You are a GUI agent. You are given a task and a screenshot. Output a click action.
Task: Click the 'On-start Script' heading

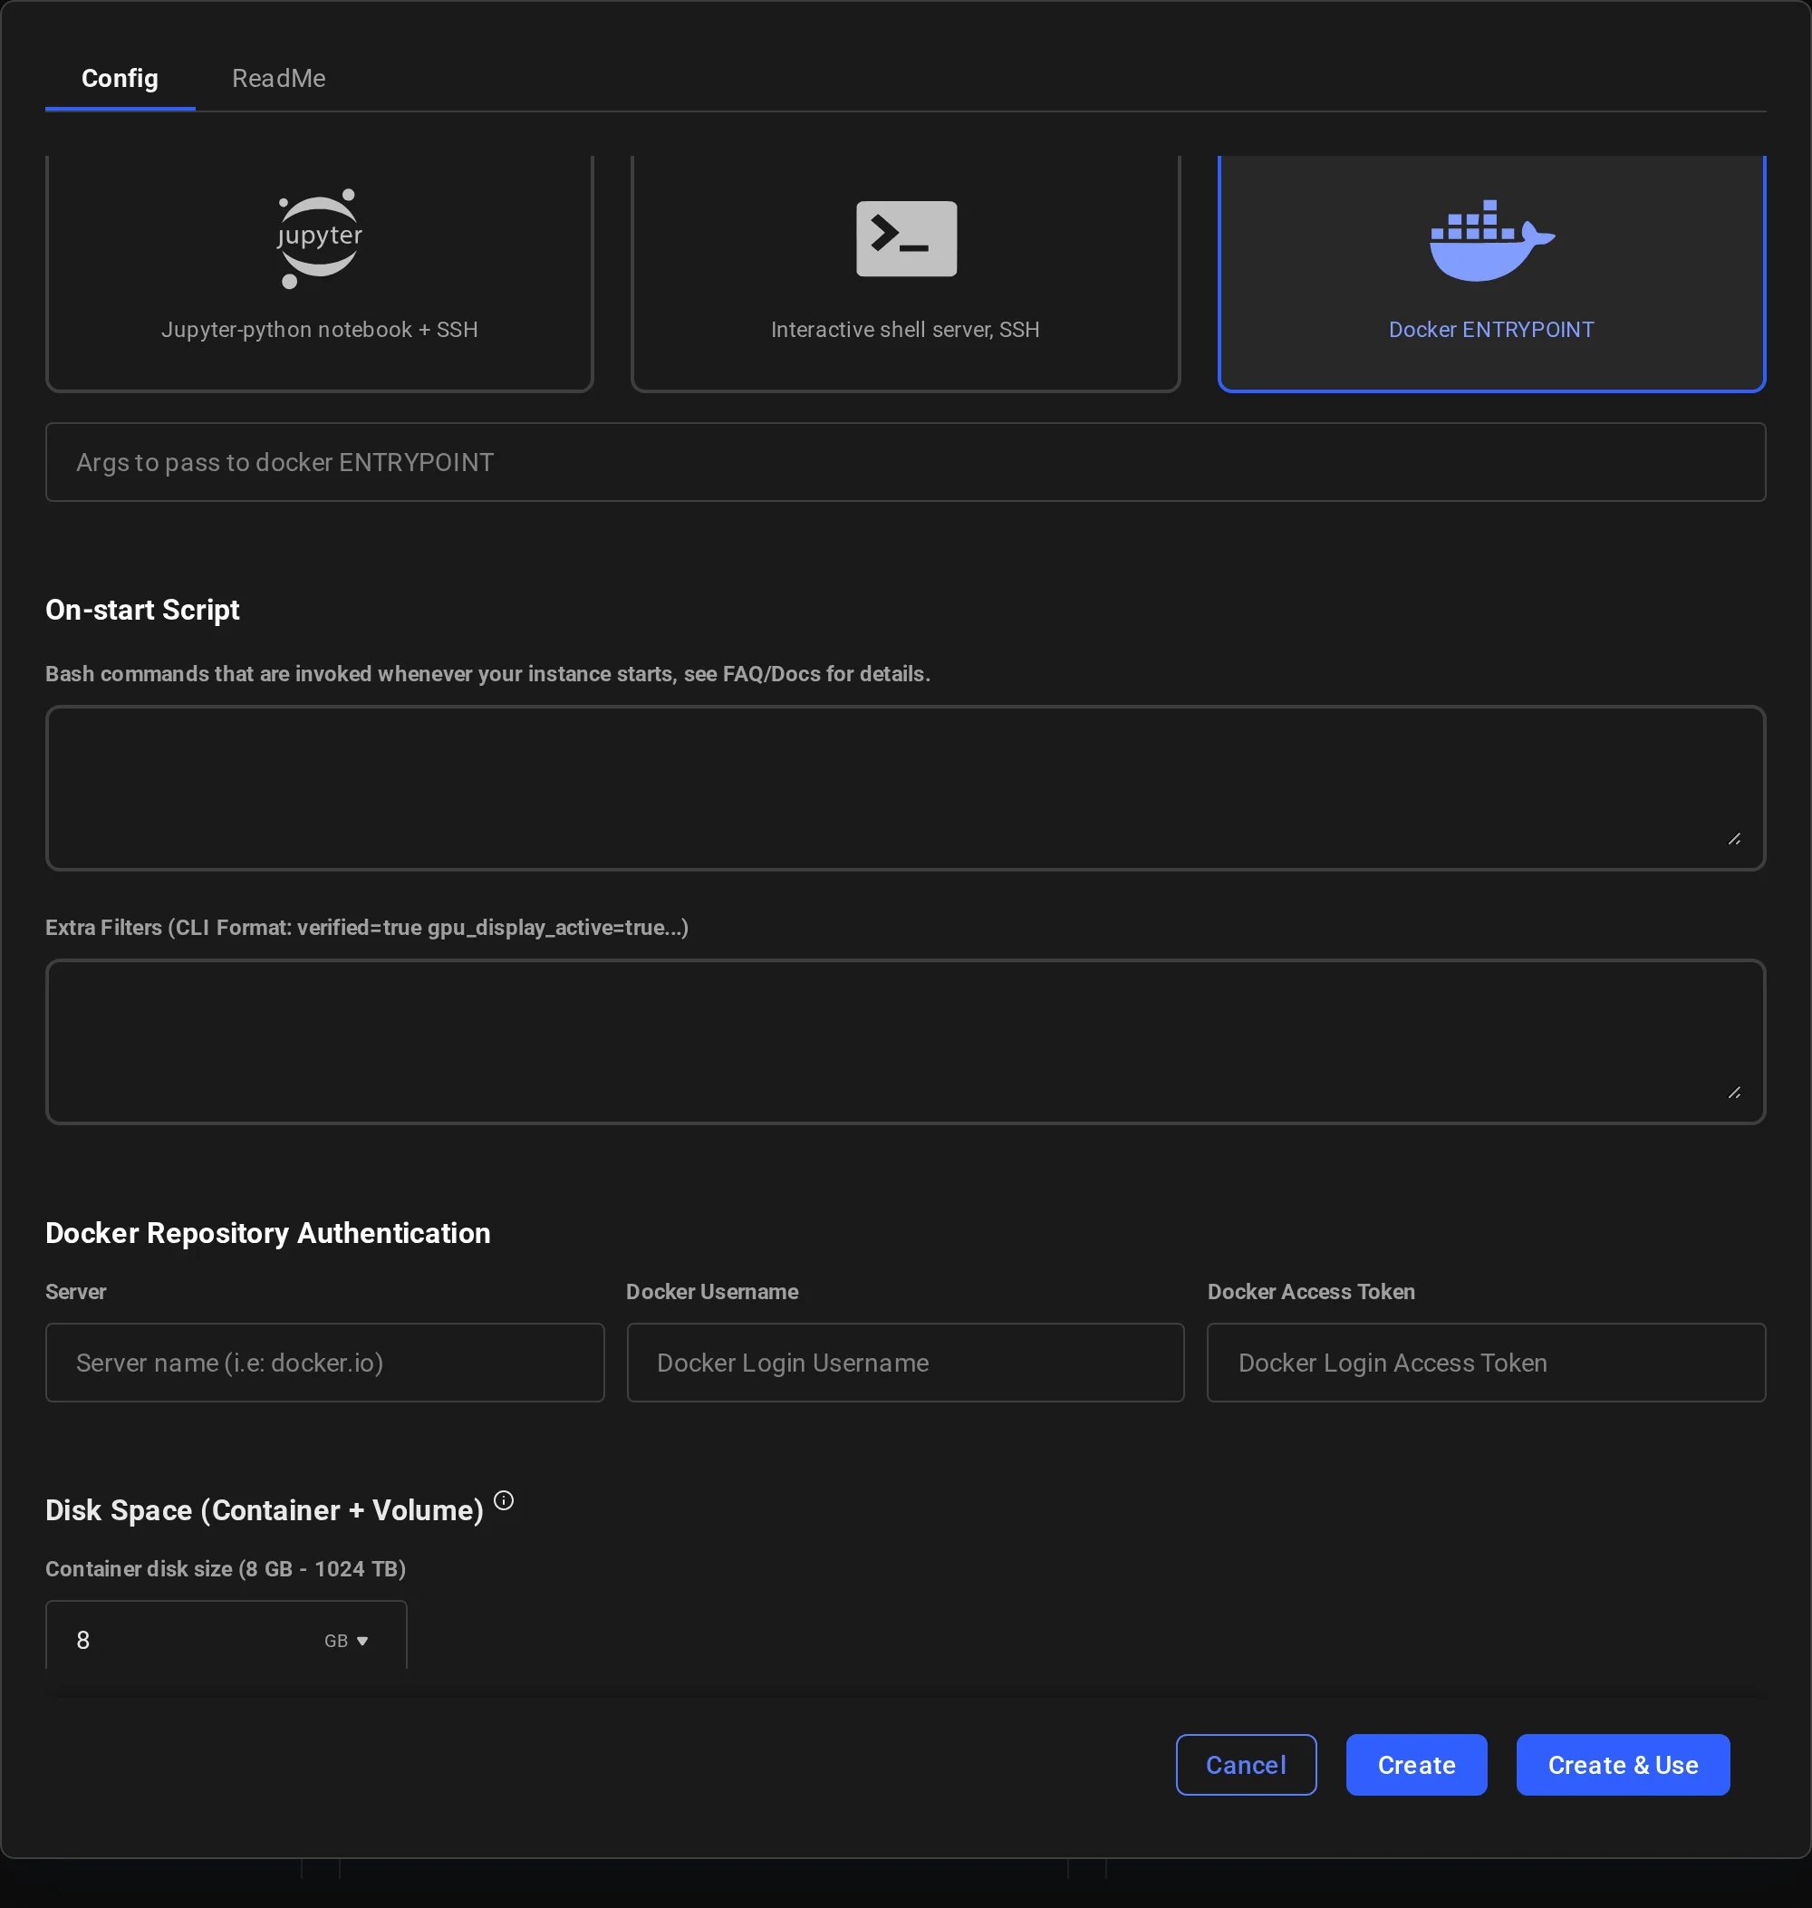[x=142, y=610]
